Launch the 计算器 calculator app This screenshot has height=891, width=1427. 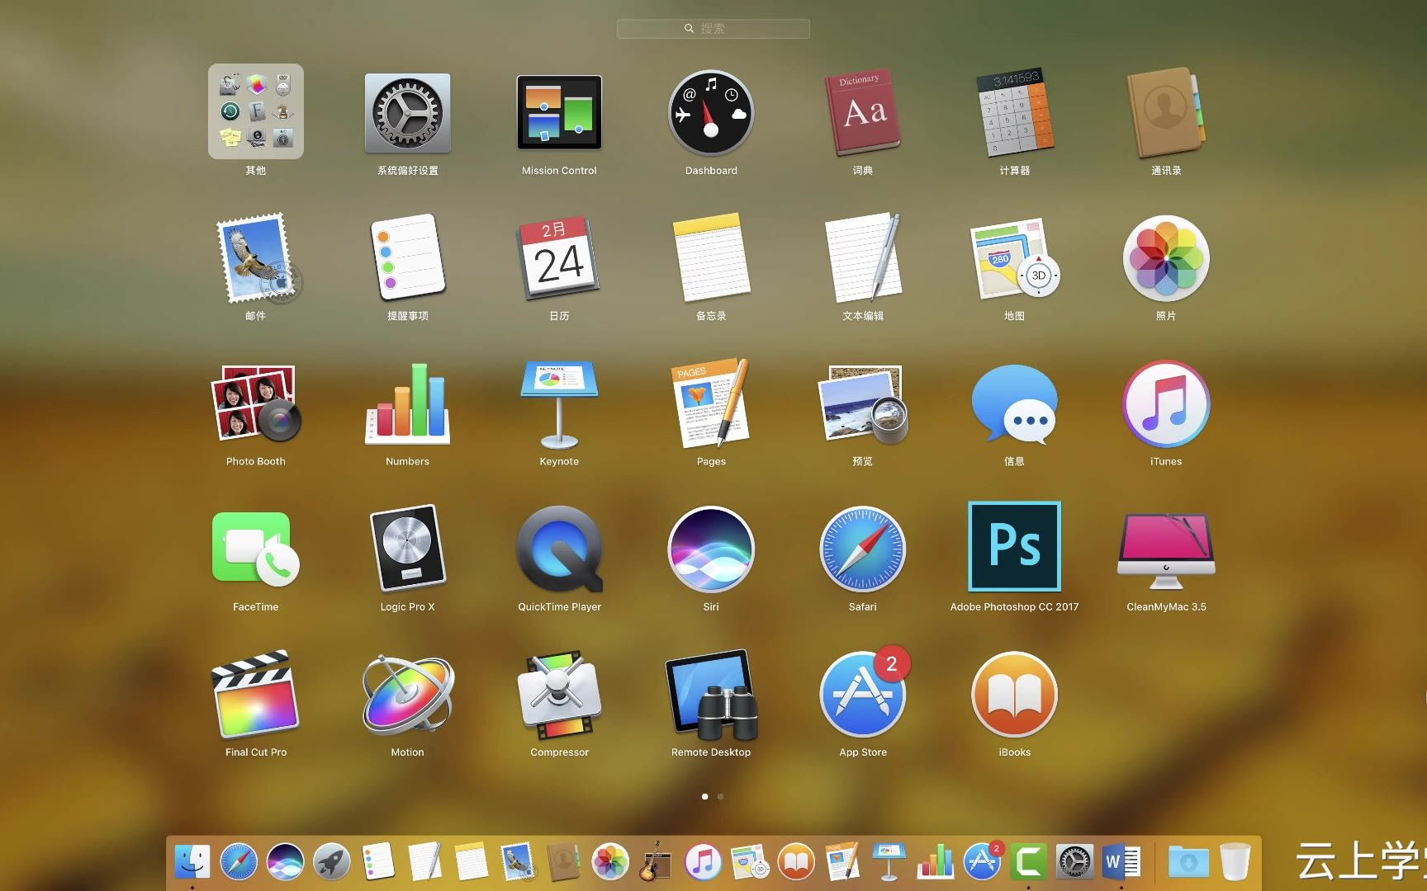click(x=1014, y=113)
